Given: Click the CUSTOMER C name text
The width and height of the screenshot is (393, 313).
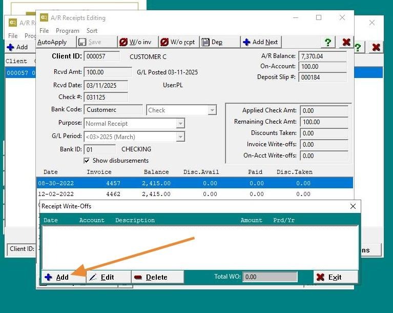Looking at the screenshot, I should pos(148,57).
